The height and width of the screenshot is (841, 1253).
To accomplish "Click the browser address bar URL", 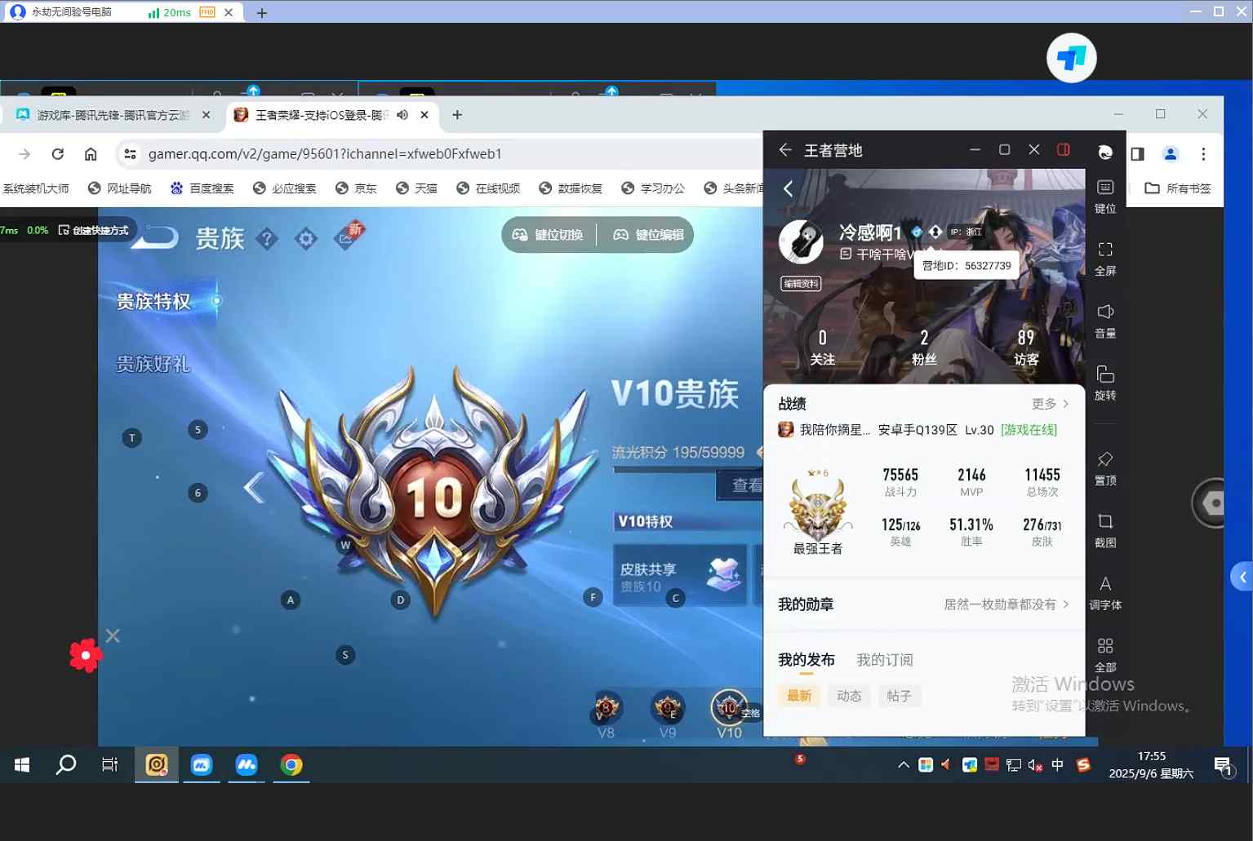I will pyautogui.click(x=325, y=154).
